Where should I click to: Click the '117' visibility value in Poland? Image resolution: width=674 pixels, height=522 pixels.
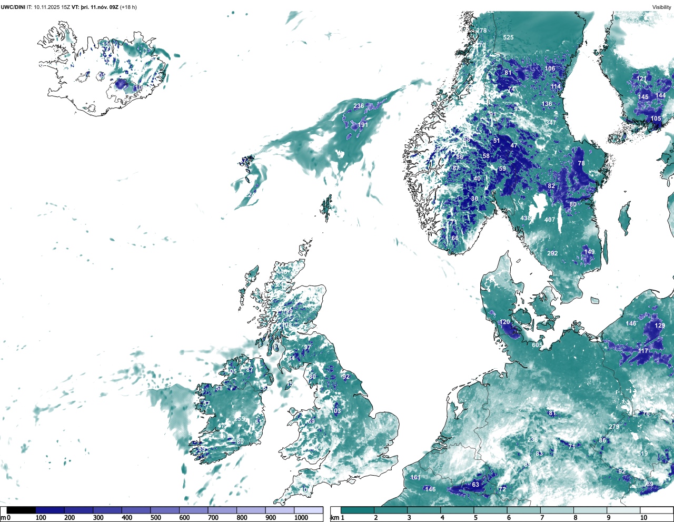[x=643, y=351]
